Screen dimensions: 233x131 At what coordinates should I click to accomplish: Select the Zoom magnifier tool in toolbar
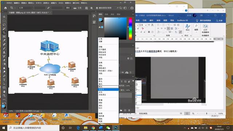point(4,95)
